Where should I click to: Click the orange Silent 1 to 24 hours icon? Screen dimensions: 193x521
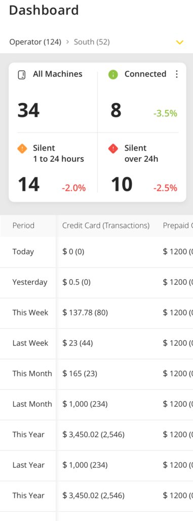(x=22, y=149)
